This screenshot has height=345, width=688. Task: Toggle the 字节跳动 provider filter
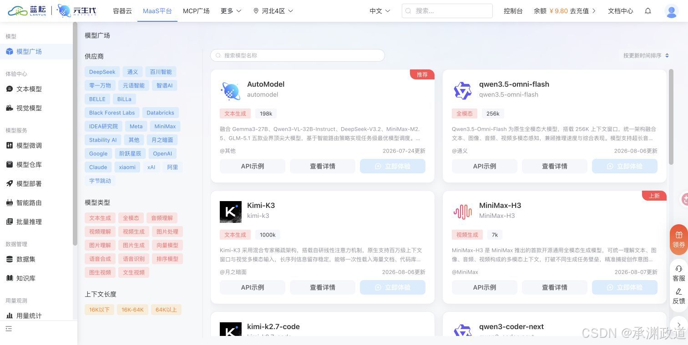(x=100, y=181)
